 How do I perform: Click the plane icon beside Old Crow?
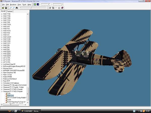[x=7, y=95]
